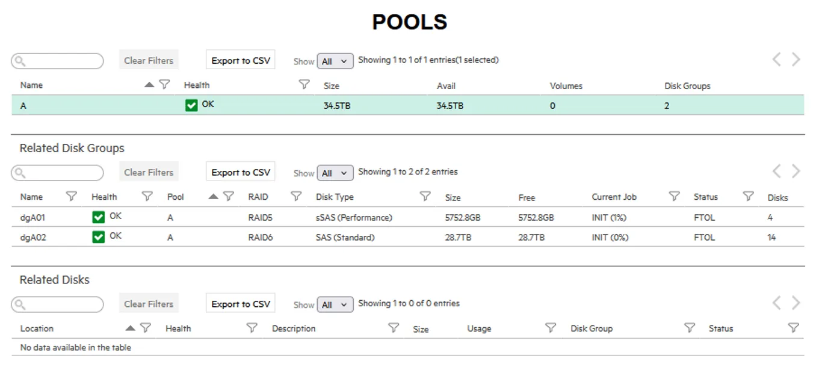Click Export to CSV for Related Disks
825x373 pixels.
click(x=241, y=304)
